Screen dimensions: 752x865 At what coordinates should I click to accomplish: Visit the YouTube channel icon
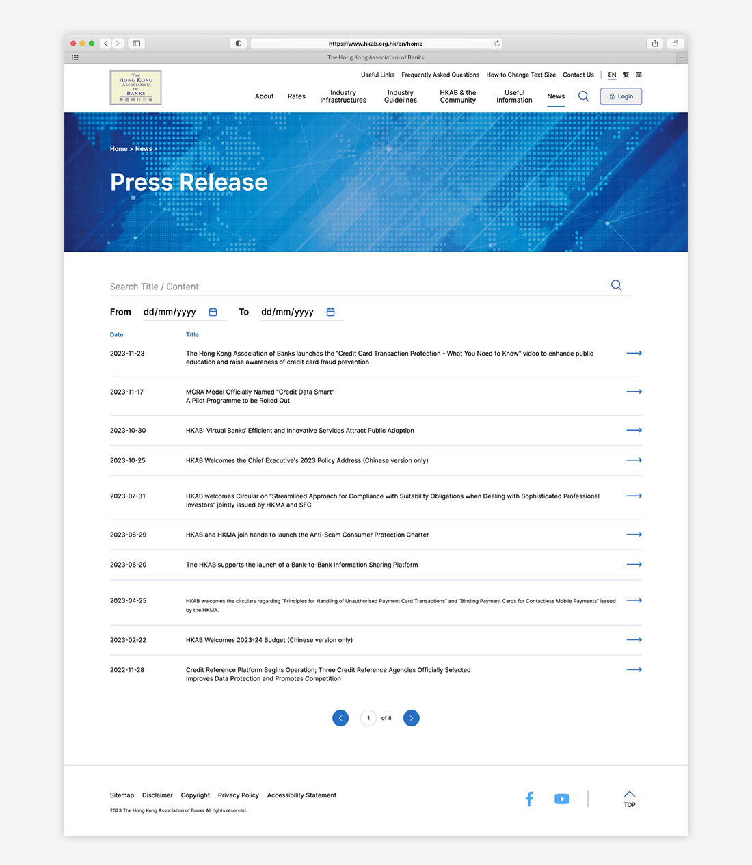click(562, 799)
